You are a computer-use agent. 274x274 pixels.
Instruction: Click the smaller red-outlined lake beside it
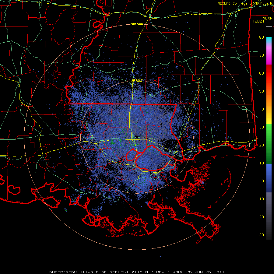pyautogui.click(x=132, y=155)
